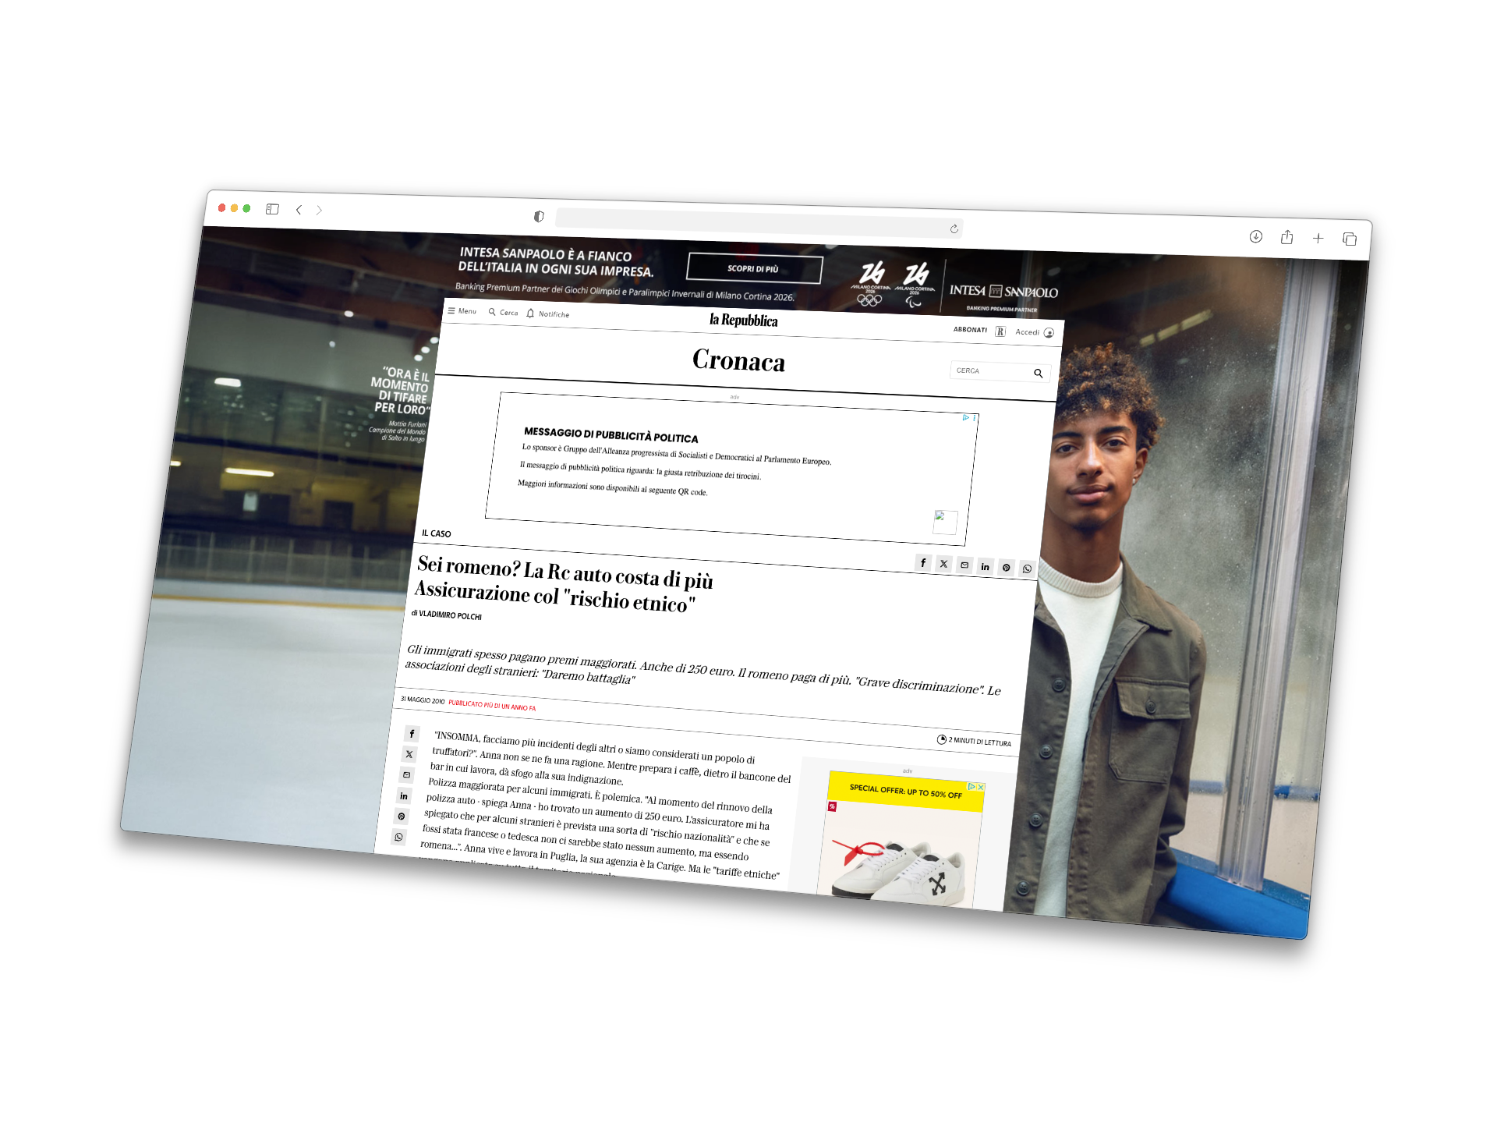Show the tab overview icon
The image size is (1497, 1123).
[1350, 239]
